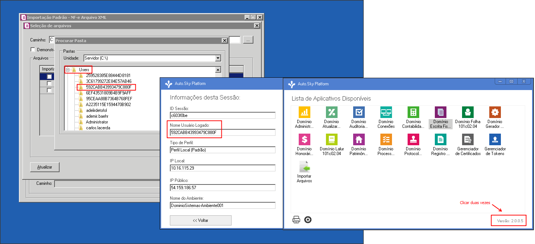Minimize the Auto.Sky Platform apps window
The width and height of the screenshot is (535, 244).
[x=500, y=82]
